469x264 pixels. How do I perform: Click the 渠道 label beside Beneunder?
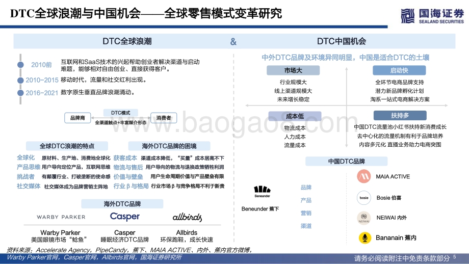[306, 226]
